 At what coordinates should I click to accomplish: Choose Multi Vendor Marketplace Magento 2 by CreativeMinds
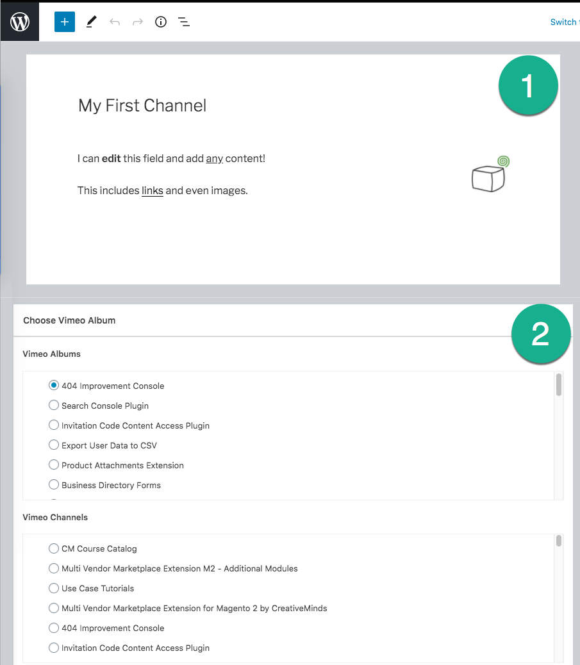pyautogui.click(x=53, y=608)
